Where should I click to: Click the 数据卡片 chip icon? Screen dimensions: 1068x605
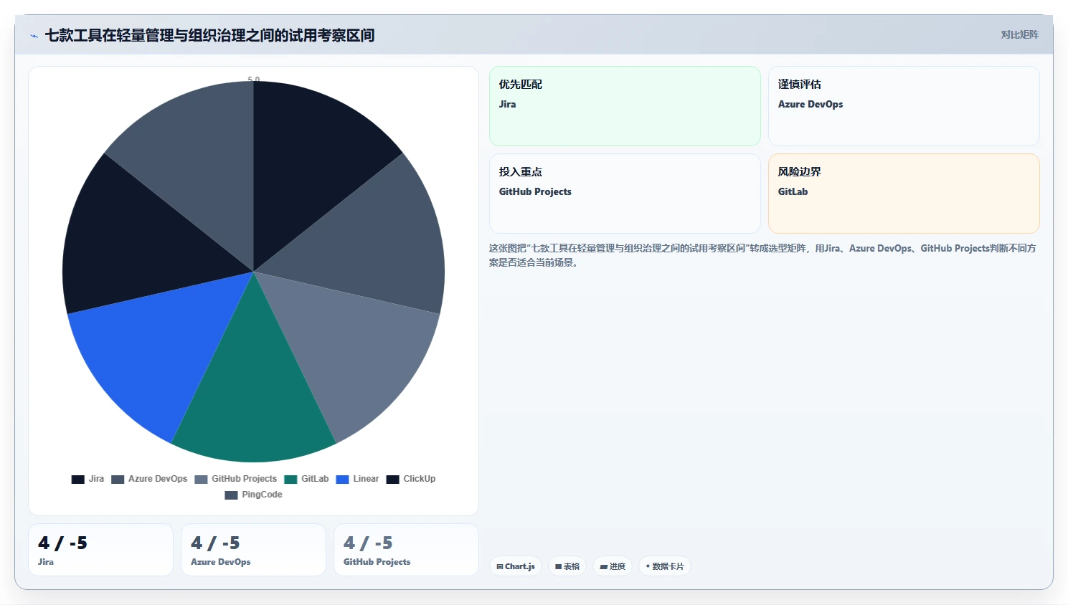click(648, 566)
